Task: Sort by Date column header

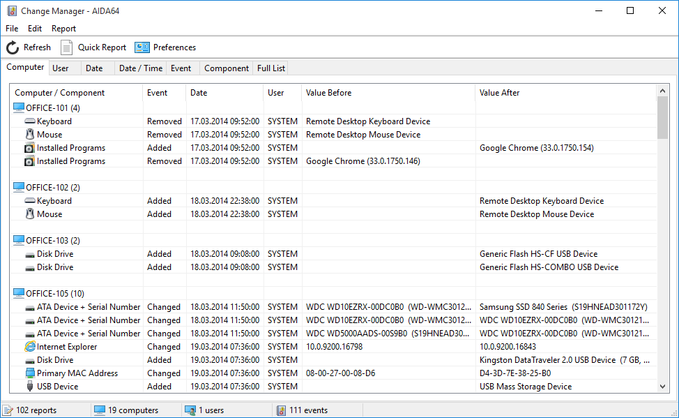Action: [x=224, y=92]
